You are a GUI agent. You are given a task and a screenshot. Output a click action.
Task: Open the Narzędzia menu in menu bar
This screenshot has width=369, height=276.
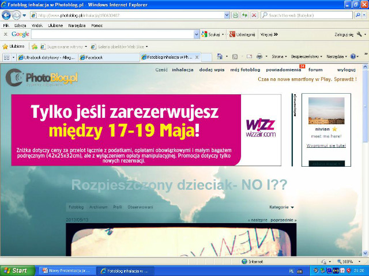point(77,25)
